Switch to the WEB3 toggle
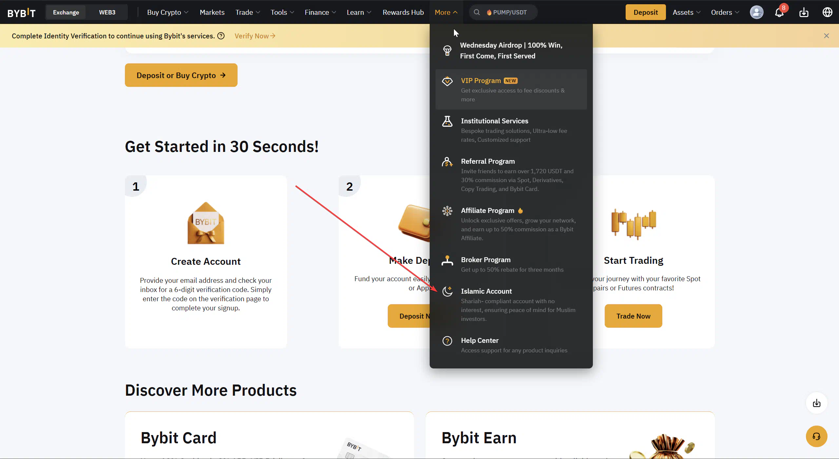This screenshot has height=459, width=839. point(107,12)
